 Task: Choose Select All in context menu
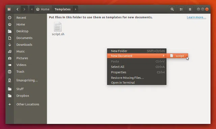137,67
